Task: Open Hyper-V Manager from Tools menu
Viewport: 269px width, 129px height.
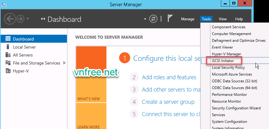Action: pos(226,54)
